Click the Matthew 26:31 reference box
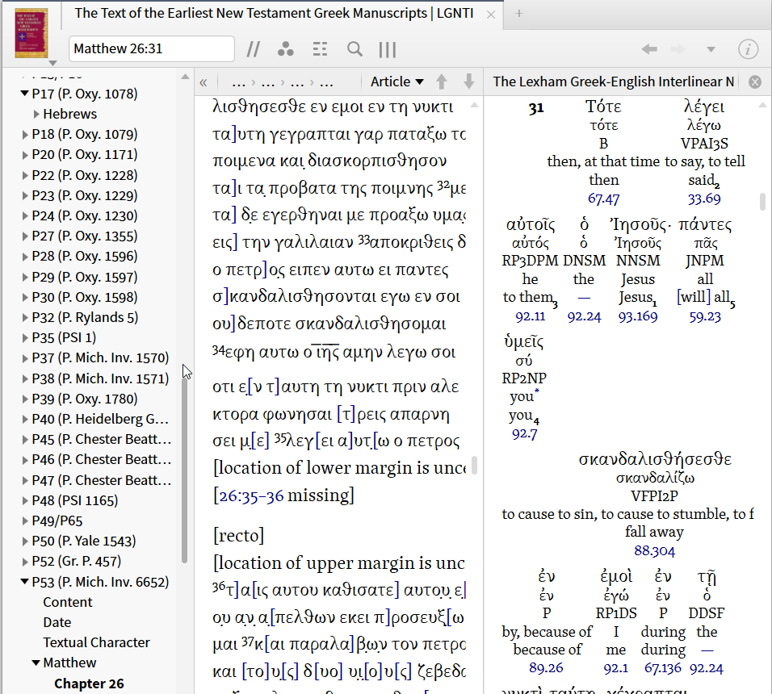This screenshot has height=694, width=772. point(151,49)
